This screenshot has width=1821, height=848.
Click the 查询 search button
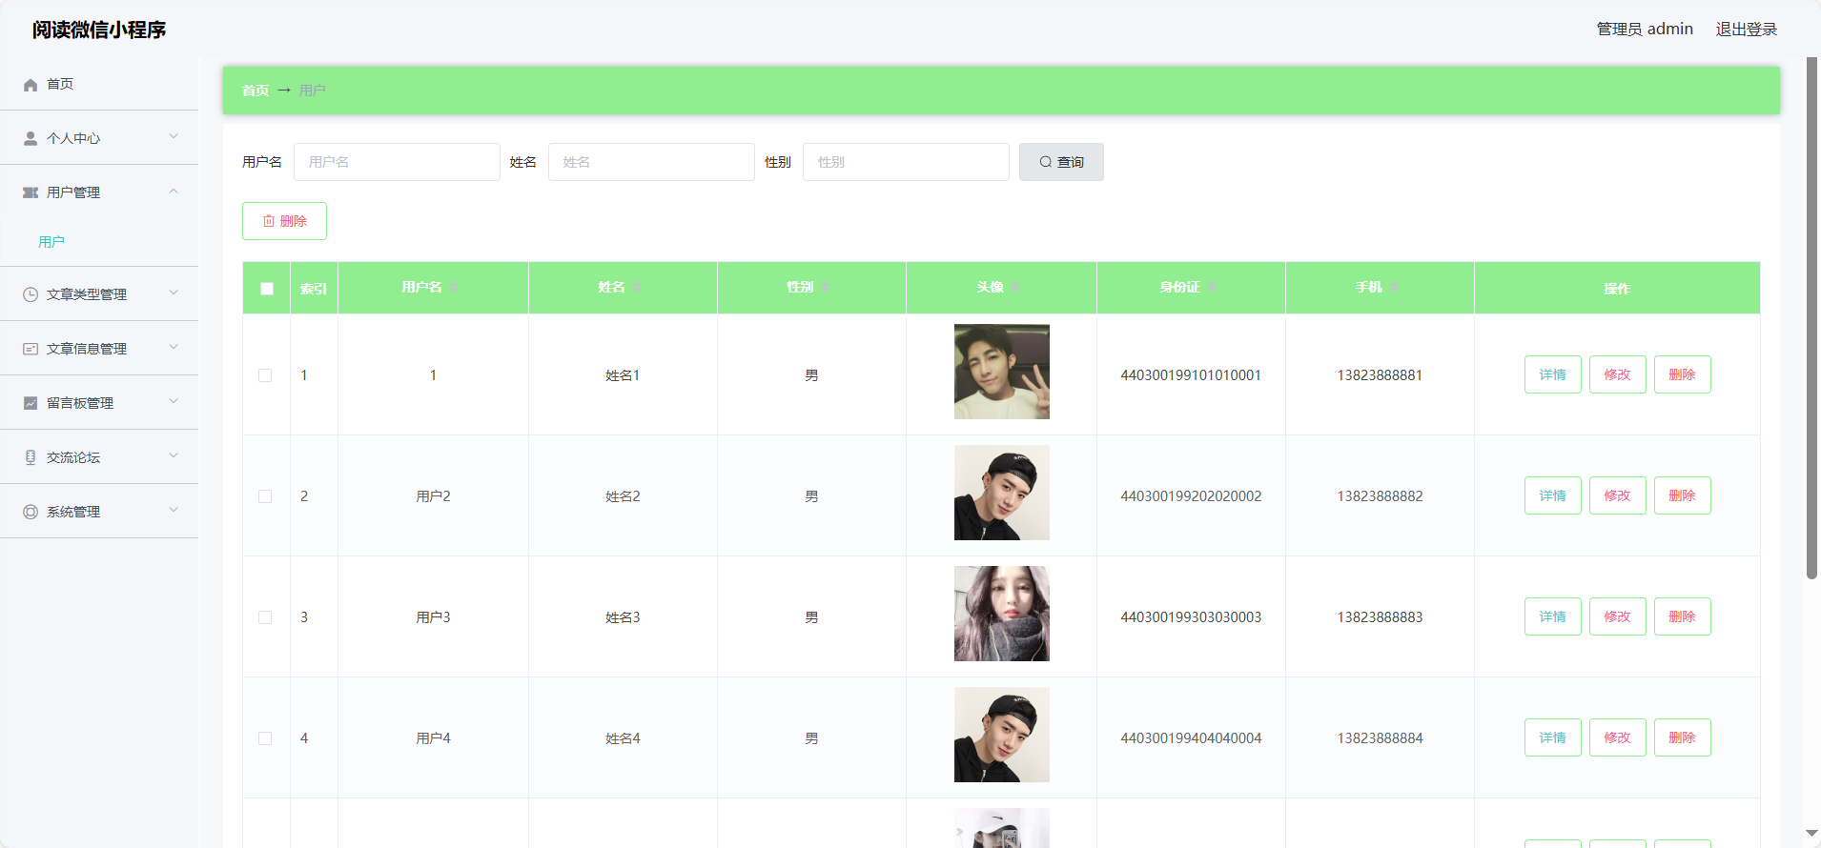[x=1061, y=162]
